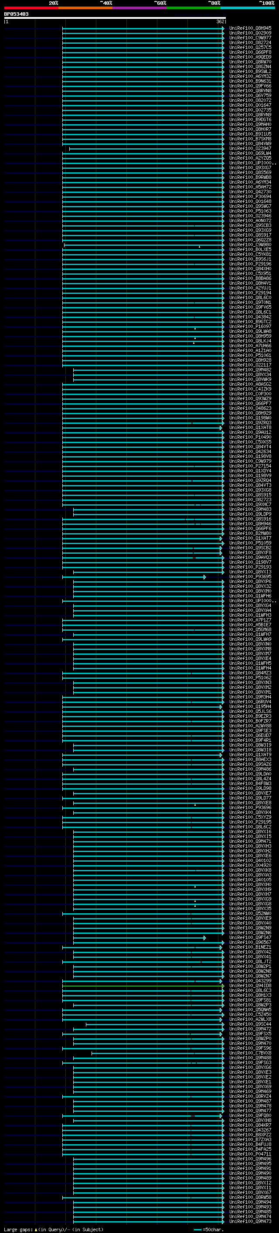279x1233 pixels.
Task: Select hit label UniRef100_Q6RUV4
Action: click(x=250, y=702)
